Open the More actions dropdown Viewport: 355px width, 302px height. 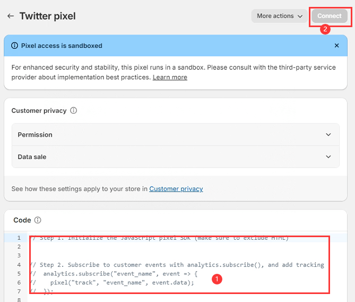click(279, 16)
